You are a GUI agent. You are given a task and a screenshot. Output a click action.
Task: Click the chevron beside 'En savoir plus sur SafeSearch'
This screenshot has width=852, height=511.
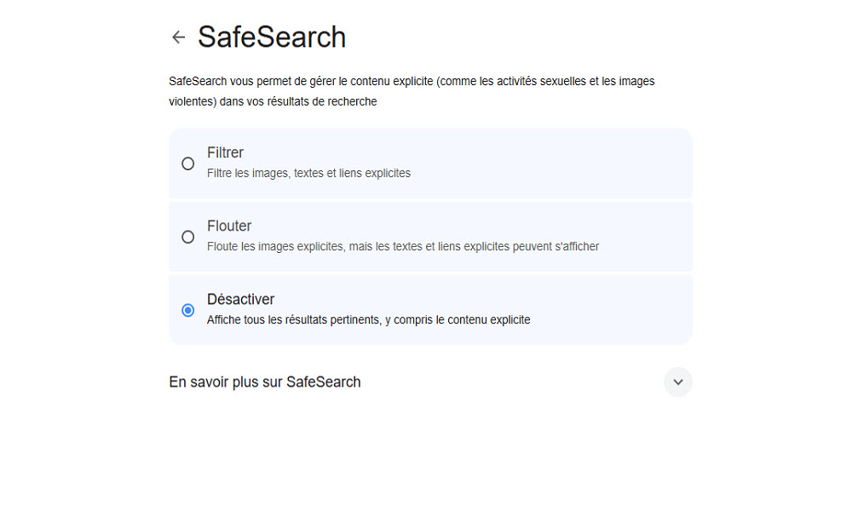pos(677,382)
